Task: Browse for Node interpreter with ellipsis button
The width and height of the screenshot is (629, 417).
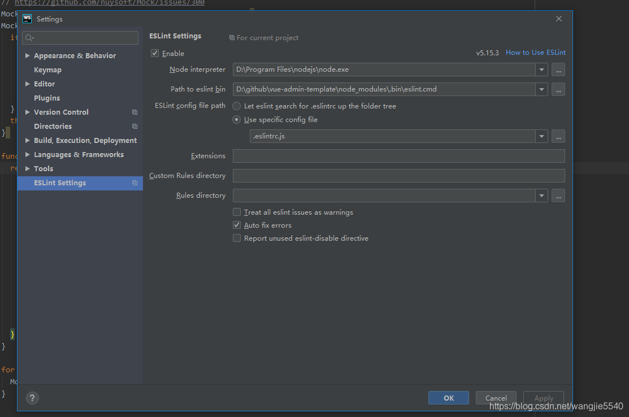Action: [558, 69]
